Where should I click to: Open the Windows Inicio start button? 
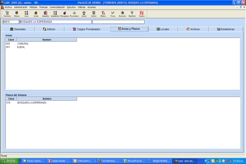[9, 161]
